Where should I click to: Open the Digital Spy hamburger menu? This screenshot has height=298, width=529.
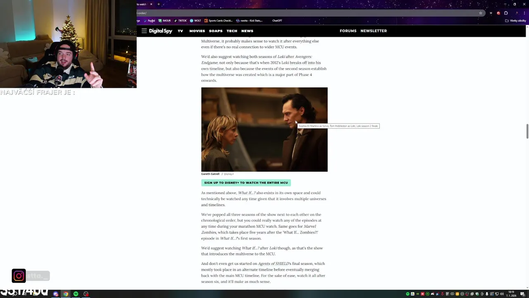click(x=144, y=31)
